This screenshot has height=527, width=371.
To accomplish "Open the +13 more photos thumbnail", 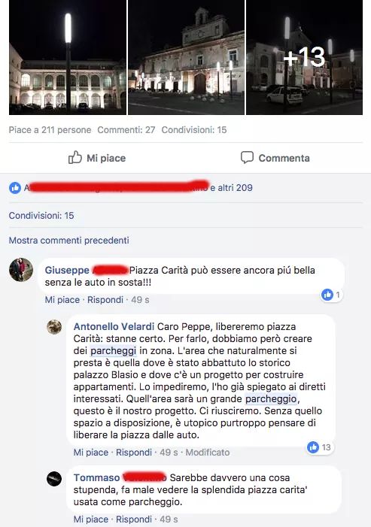I will (305, 57).
